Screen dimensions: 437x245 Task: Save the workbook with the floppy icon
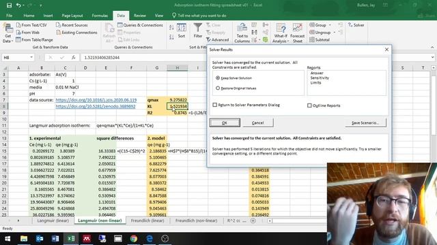point(9,5)
